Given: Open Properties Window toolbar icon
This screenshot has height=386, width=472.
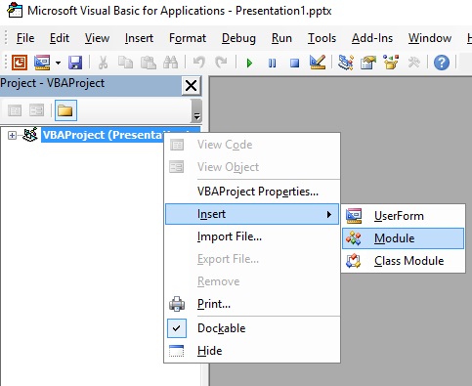Looking at the screenshot, I should tap(368, 62).
